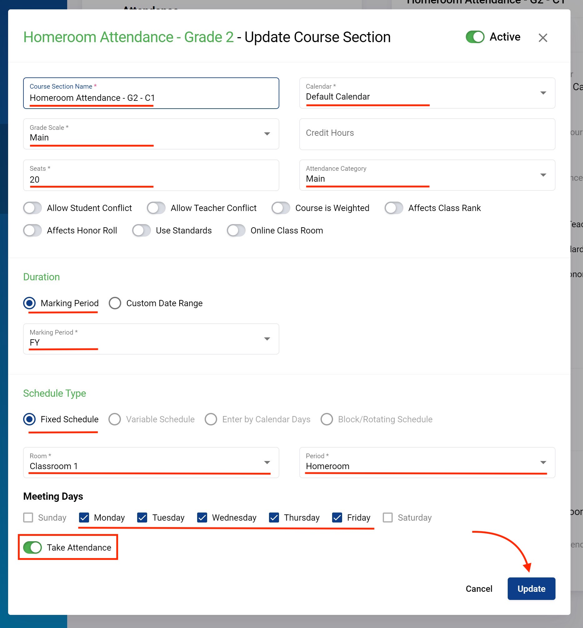Screen dimensions: 583x628
Task: Click the Update button
Action: [x=531, y=588]
